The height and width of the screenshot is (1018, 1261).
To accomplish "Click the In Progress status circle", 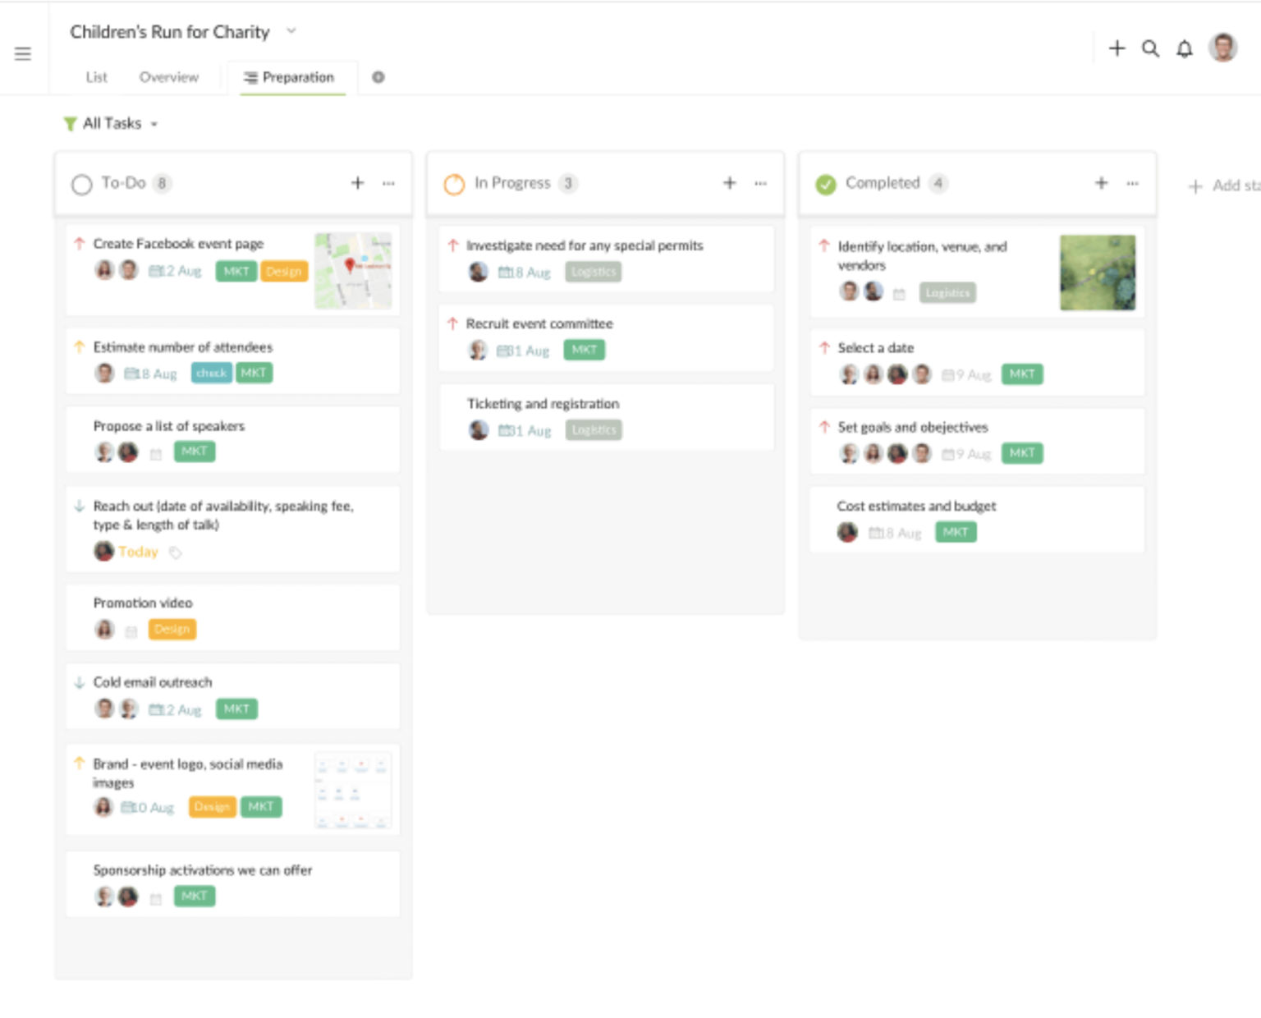I will coord(454,183).
